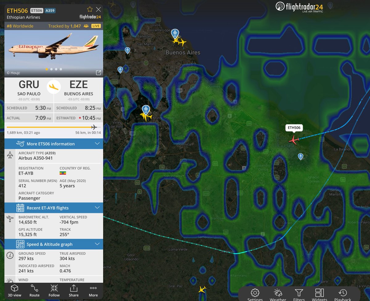
Task: Click the estimated arrival 10:45 PM
Action: [91, 118]
